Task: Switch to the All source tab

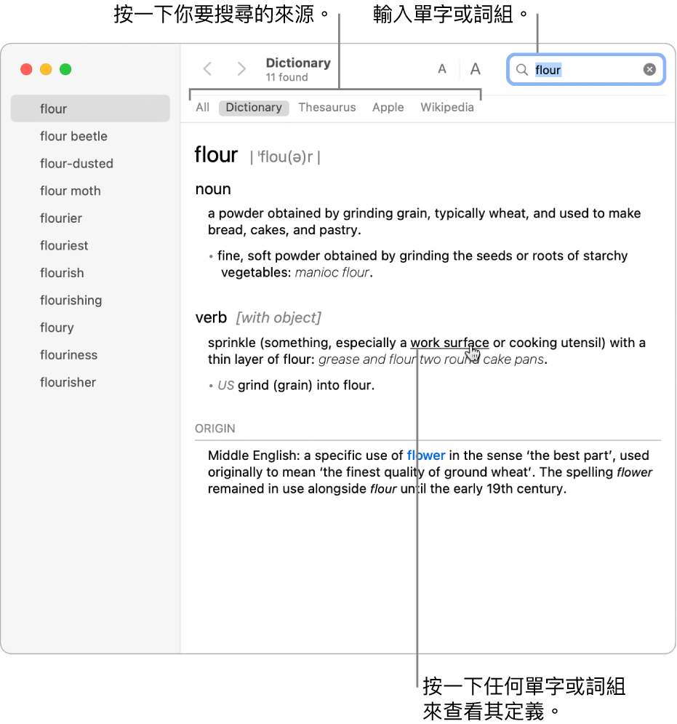Action: pos(203,108)
